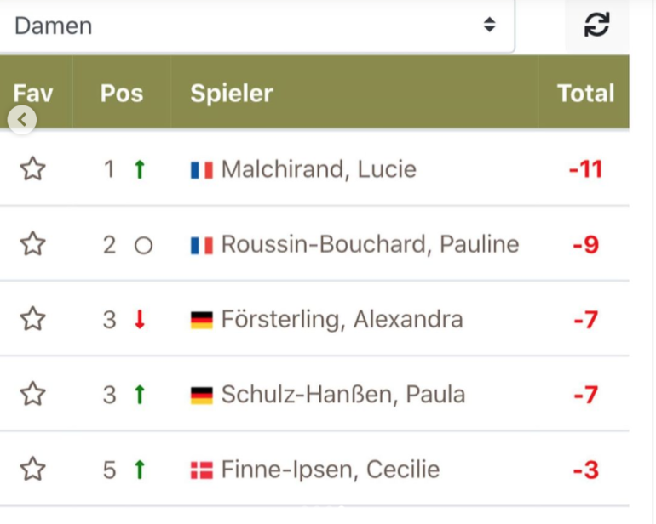Click the refresh leaderboard icon
This screenshot has width=656, height=524.
596,25
